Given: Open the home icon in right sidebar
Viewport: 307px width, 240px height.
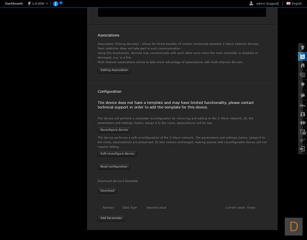Looking at the screenshot, I should [x=303, y=65].
